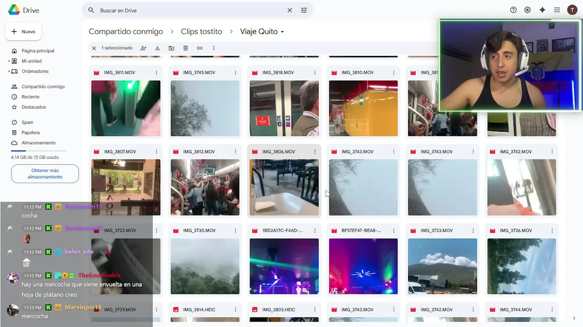
Task: Open options menu for IMG_3745.MOV
Action: click(x=235, y=73)
